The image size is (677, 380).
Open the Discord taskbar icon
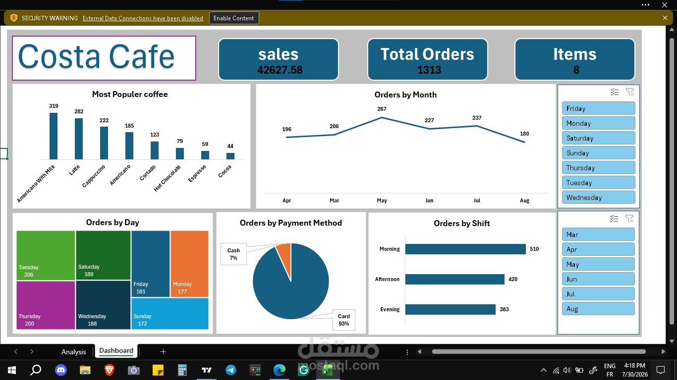61,370
